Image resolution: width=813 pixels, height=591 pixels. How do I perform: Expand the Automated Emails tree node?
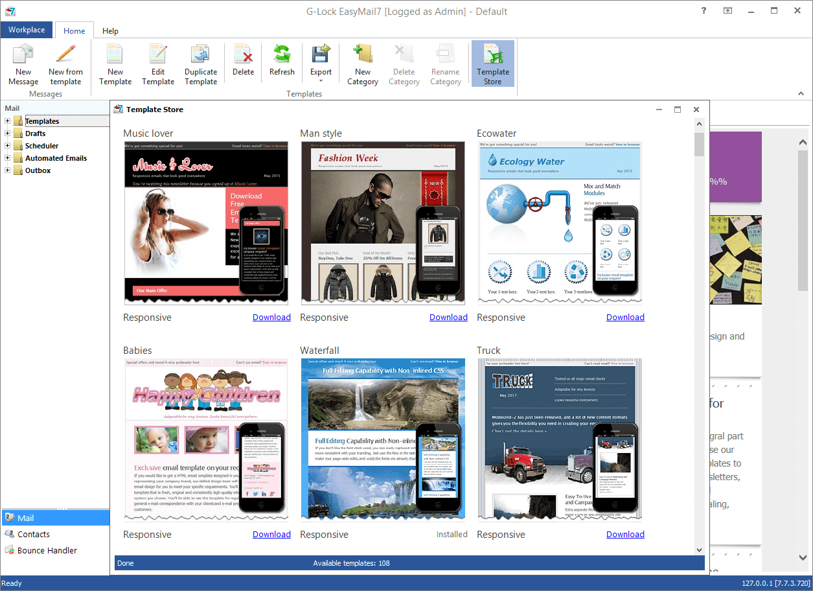coord(8,158)
